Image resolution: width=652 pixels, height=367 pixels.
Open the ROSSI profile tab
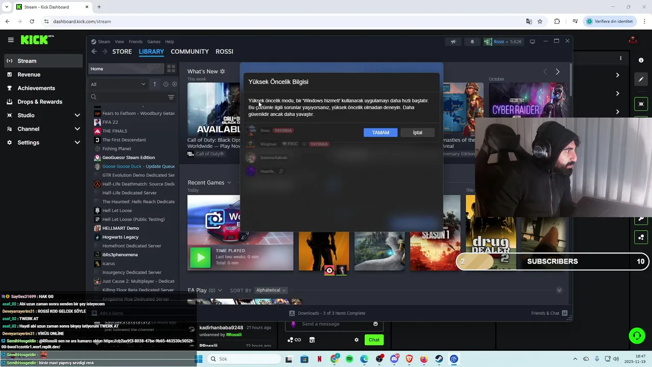tap(224, 51)
